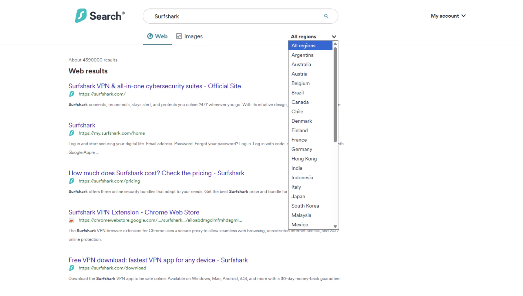
Task: Click the About 4390000 results text
Action: pos(93,60)
